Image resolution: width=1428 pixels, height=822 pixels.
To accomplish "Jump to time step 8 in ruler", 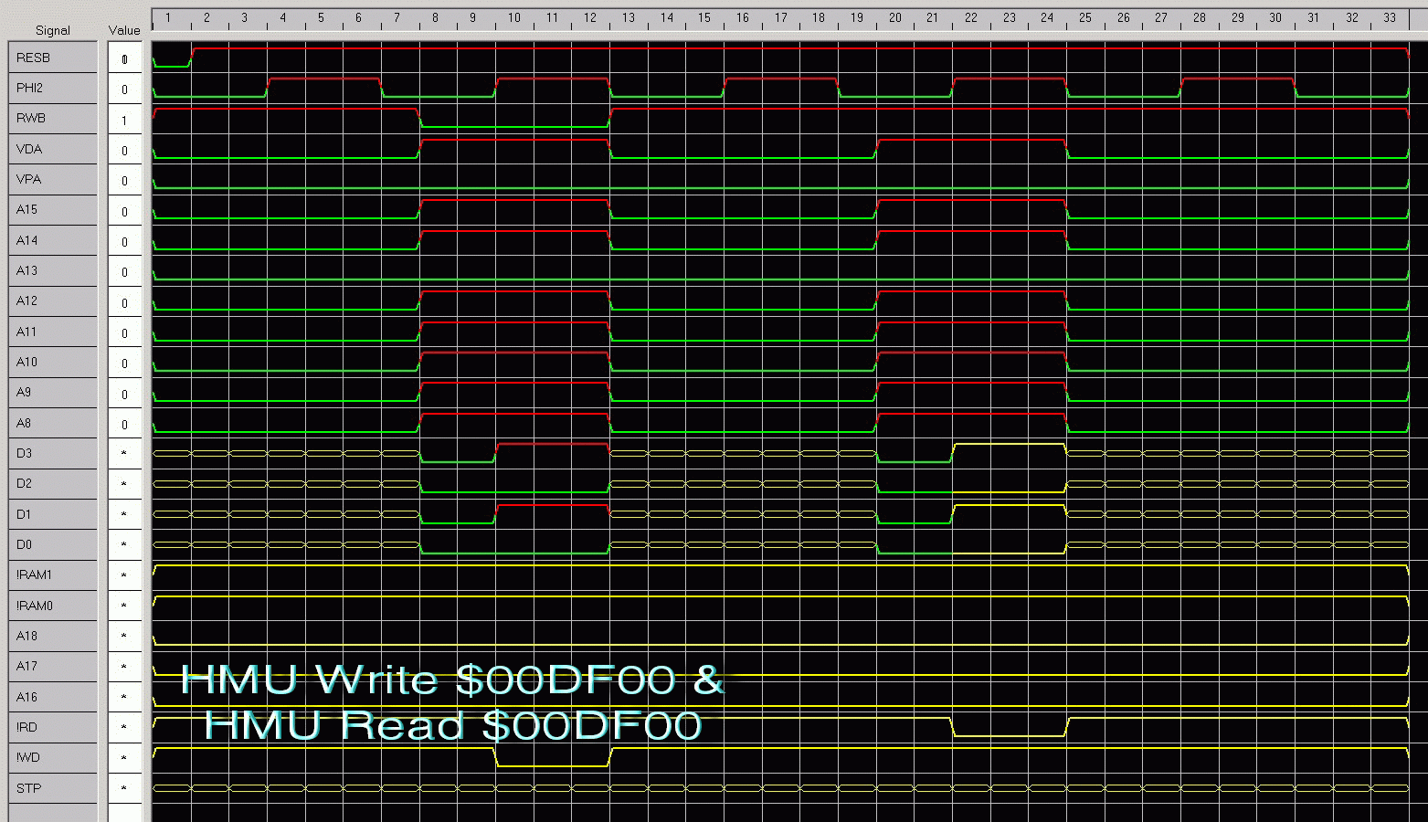I will click(435, 17).
